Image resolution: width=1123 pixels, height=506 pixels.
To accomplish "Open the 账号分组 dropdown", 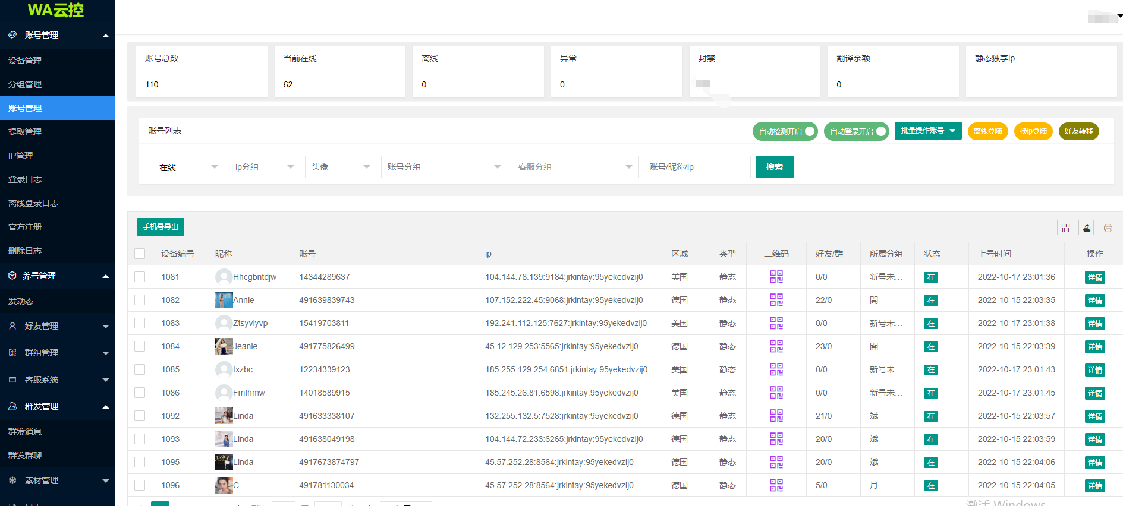I will tap(444, 167).
